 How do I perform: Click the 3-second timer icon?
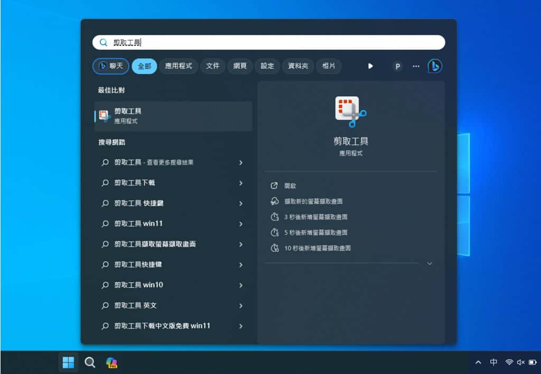click(274, 216)
